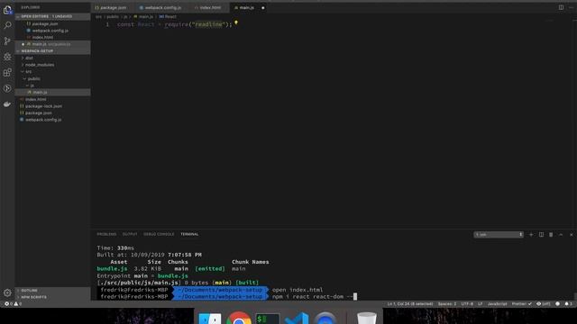Maximize the terminal panel with chevron up
The width and height of the screenshot is (577, 324).
561,234
